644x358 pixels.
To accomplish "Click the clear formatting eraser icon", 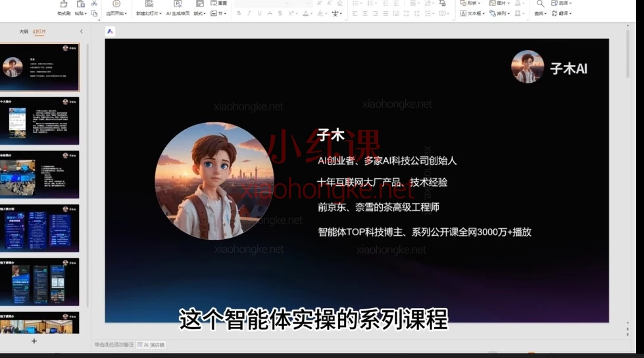I will tap(340, 3).
